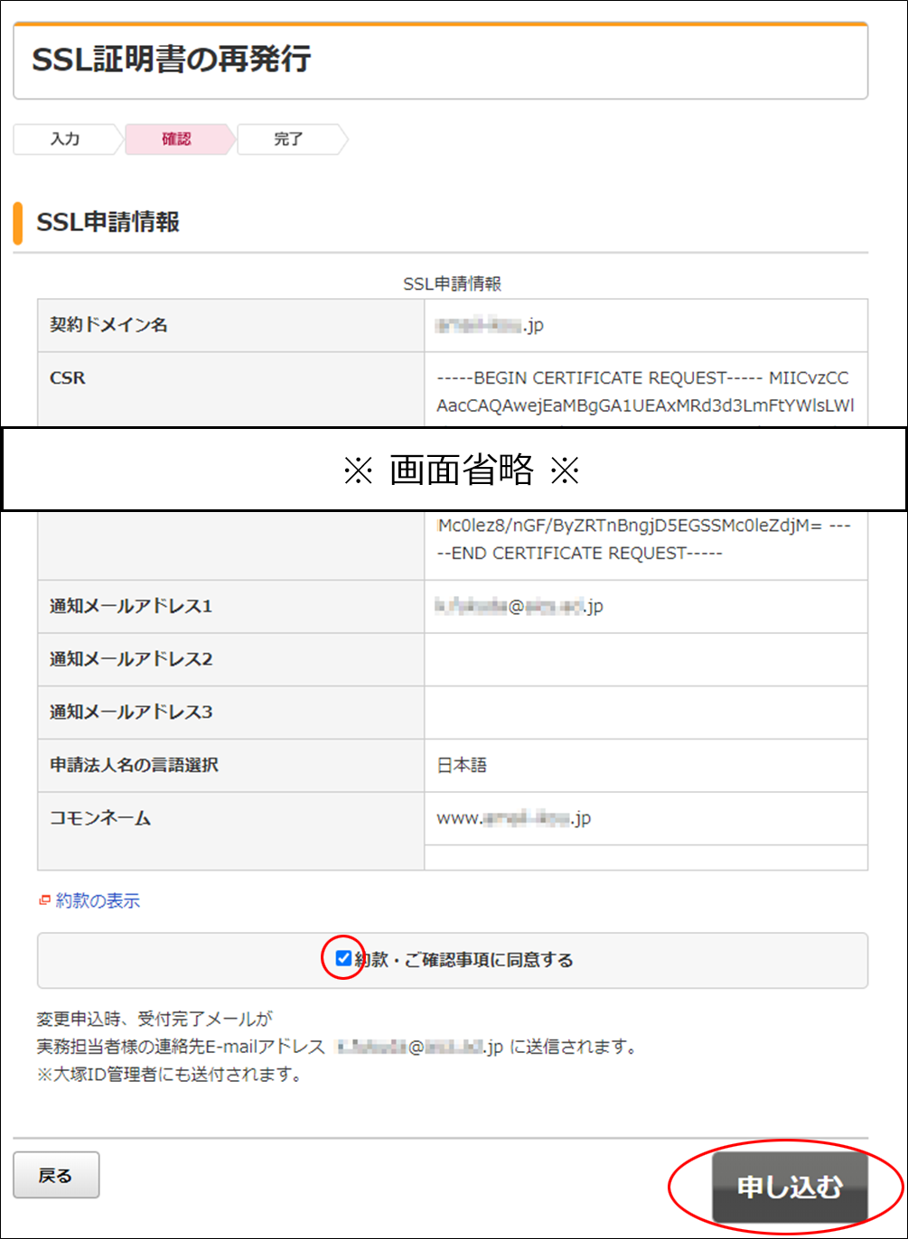Click the 通知メールアドレス3 label
This screenshot has width=908, height=1239.
pos(131,713)
